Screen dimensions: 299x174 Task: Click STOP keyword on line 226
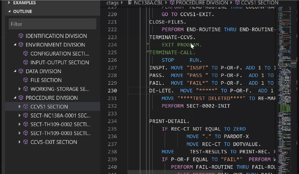tap(168, 60)
